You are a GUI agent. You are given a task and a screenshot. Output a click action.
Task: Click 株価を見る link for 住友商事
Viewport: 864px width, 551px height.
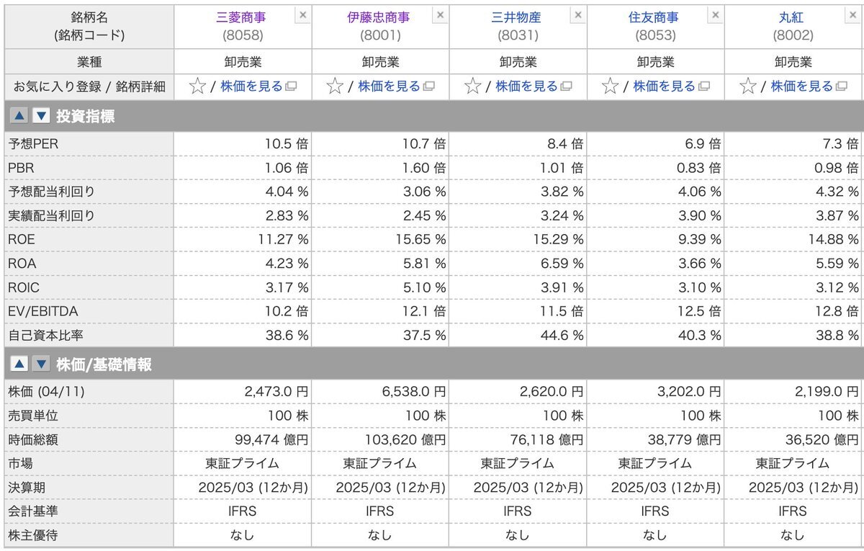[665, 86]
